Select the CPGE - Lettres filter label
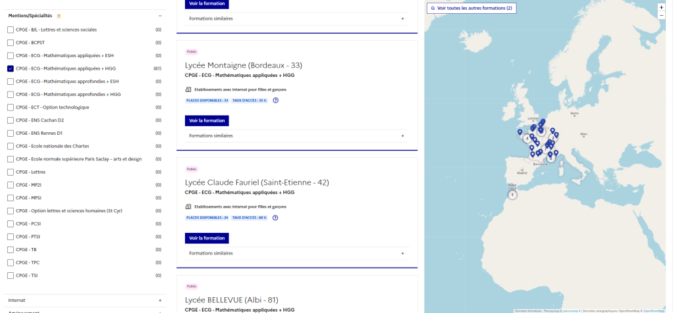 (30, 172)
